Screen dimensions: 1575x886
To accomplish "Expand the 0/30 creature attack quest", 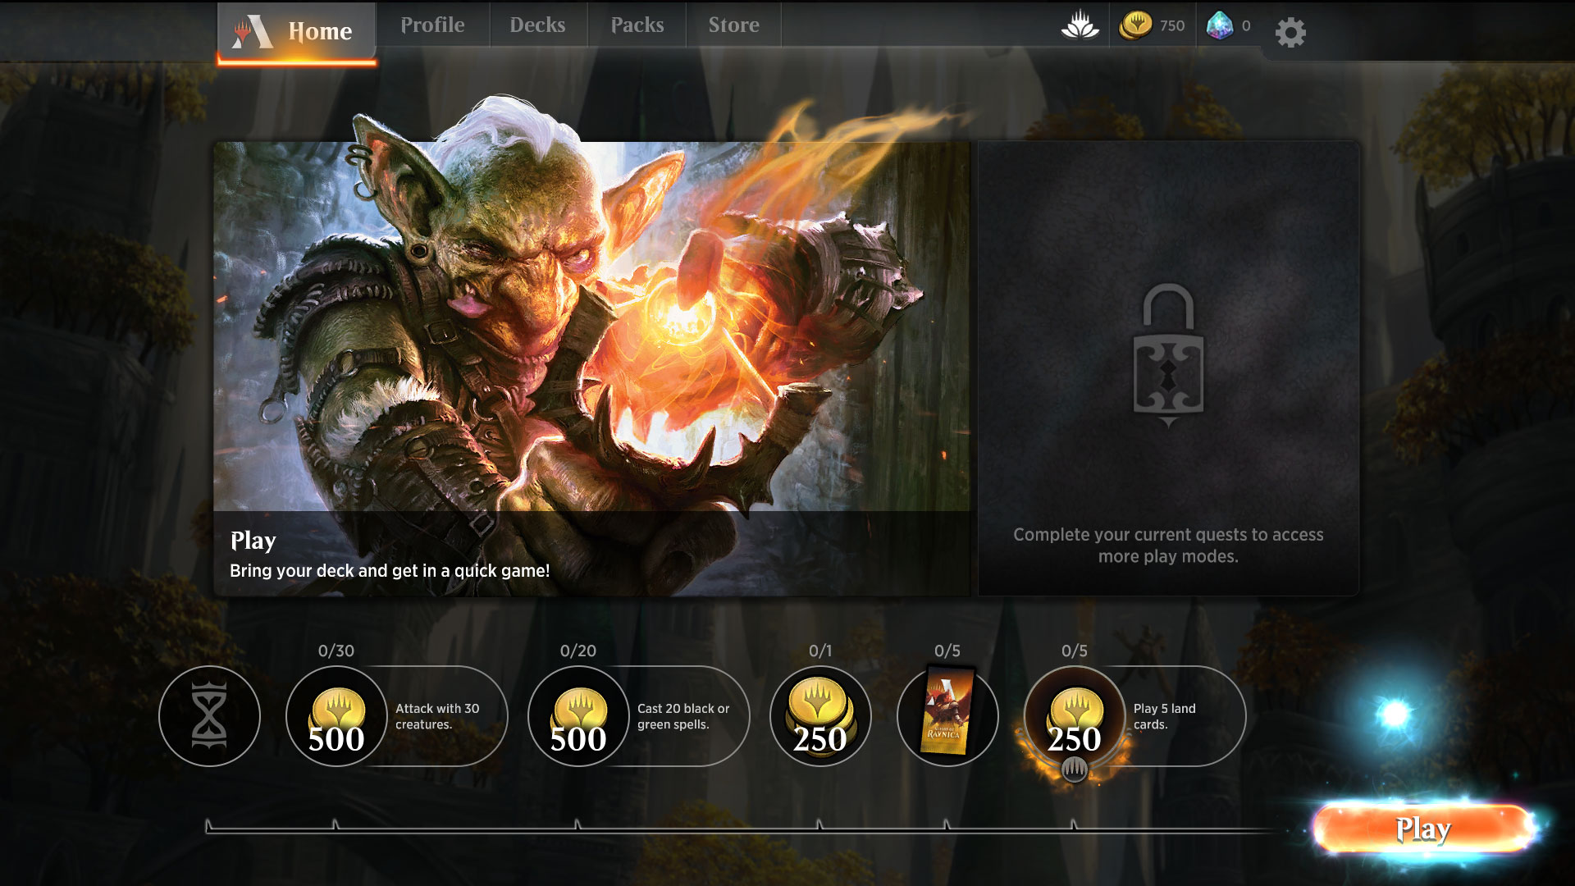I will click(395, 715).
